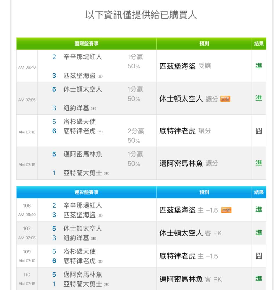This screenshot has width=276, height=290.
Task: Click the 主推 badge beside 匹茲堡海盜 主 +1.5
Action: pos(226,210)
